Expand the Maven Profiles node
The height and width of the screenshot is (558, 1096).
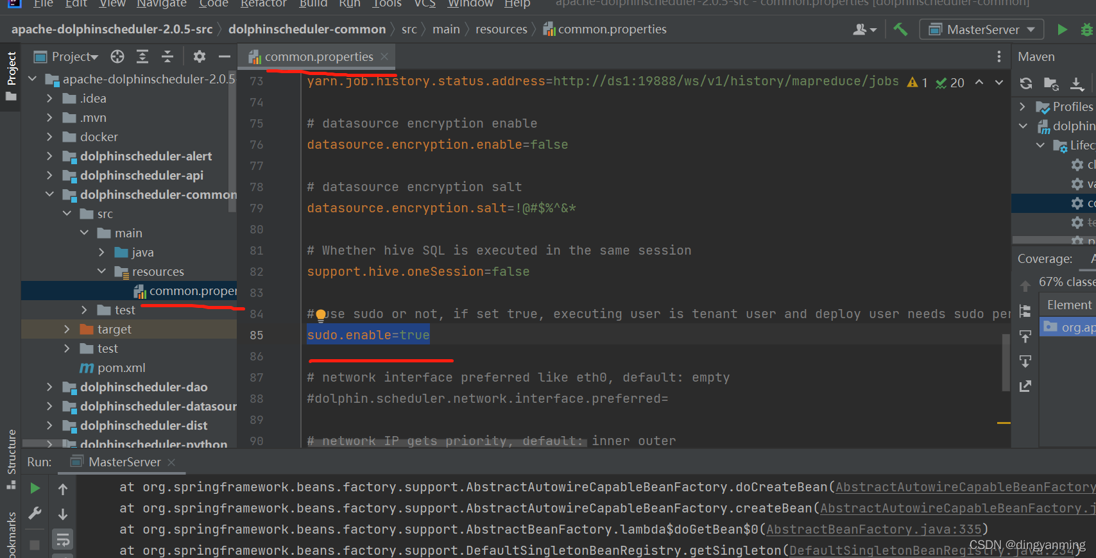1023,107
